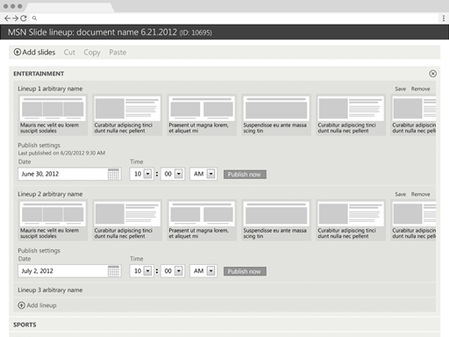Click Copy in the toolbar
This screenshot has height=337, width=449.
[x=92, y=53]
